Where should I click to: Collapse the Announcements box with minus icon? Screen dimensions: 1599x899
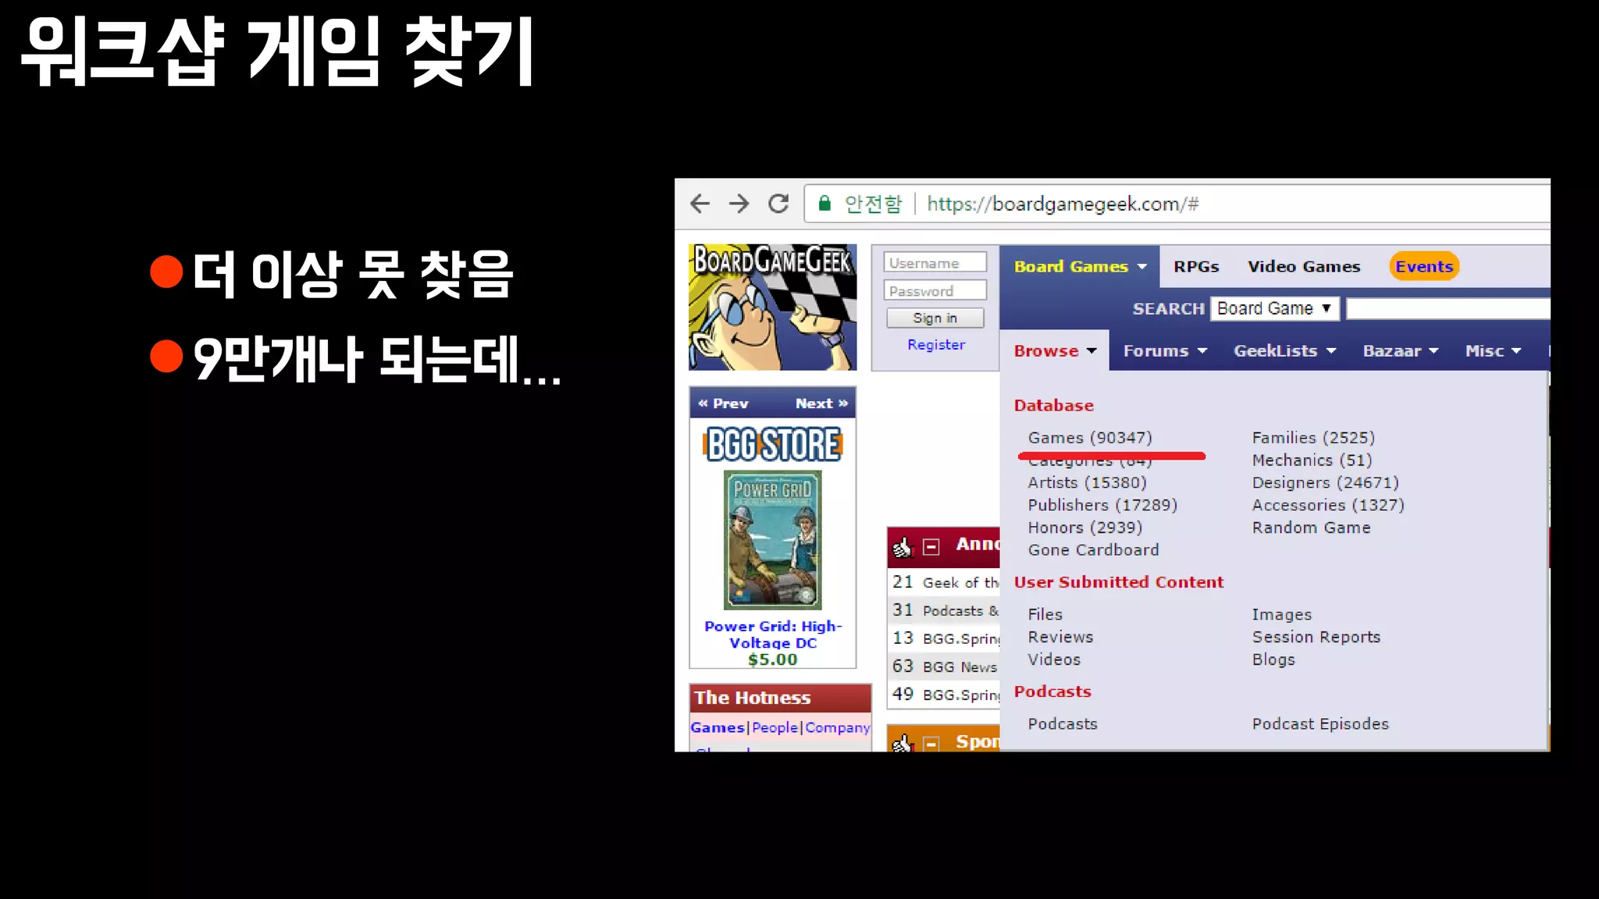(931, 547)
